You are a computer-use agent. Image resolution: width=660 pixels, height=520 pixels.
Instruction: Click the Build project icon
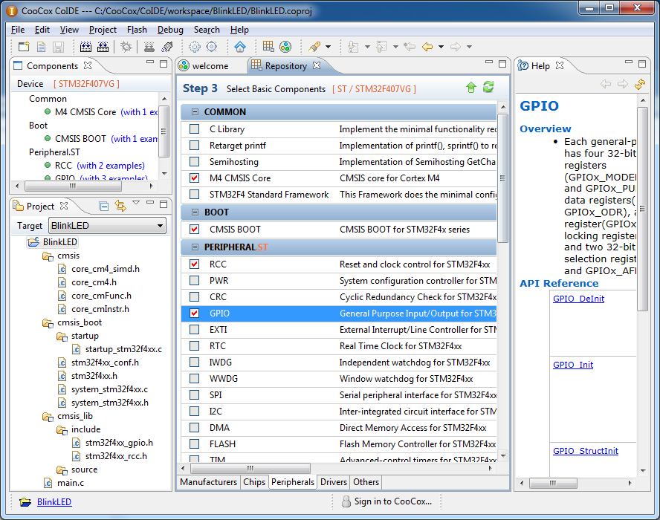[85, 47]
